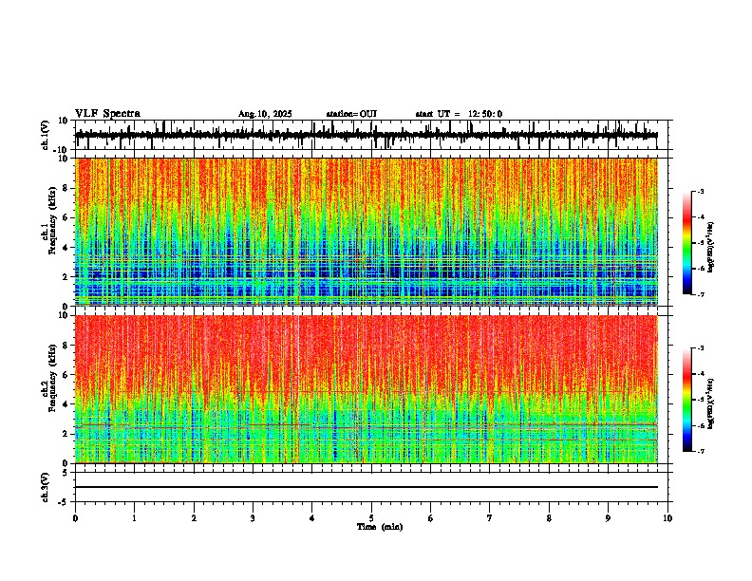Click the -3 label on the lower colorbar
This screenshot has width=752, height=581.
[x=700, y=348]
